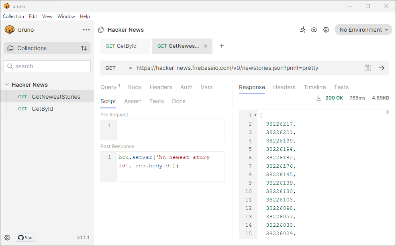The image size is (396, 246).
Task: Send the request using the arrow icon
Action: coord(382,68)
